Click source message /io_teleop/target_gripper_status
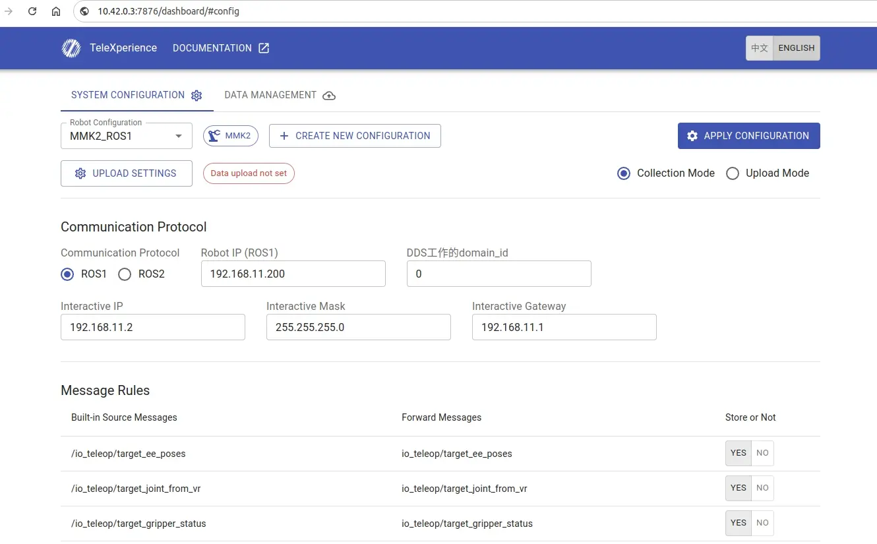 pyautogui.click(x=138, y=524)
